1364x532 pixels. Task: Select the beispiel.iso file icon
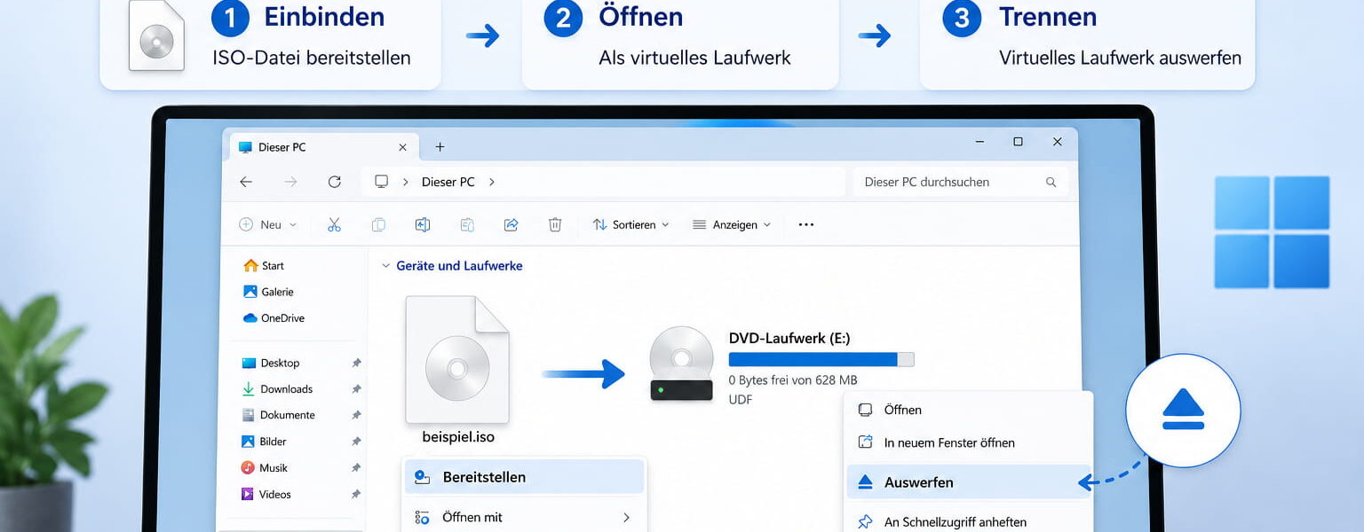(x=457, y=360)
